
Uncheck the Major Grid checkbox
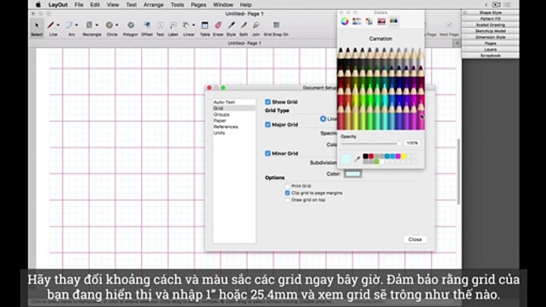point(268,125)
